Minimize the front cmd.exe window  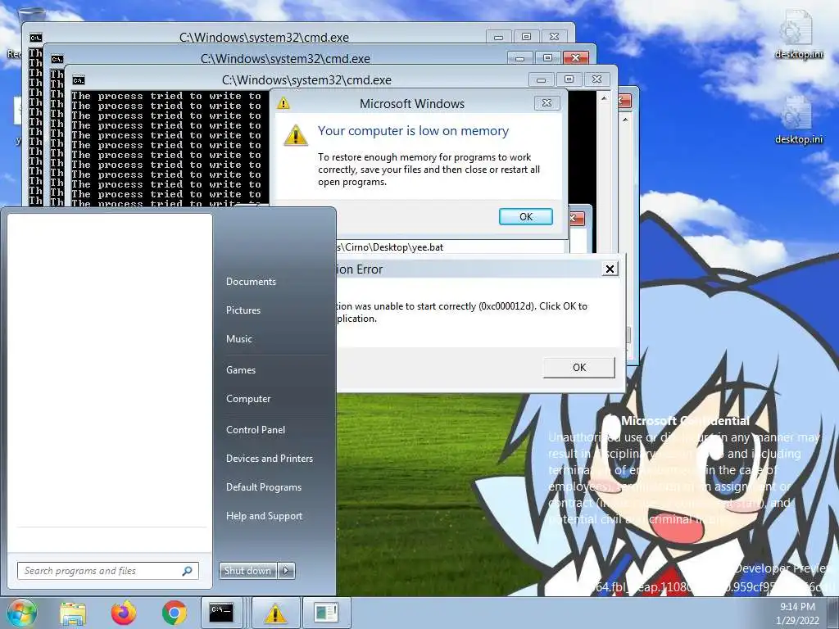(541, 79)
